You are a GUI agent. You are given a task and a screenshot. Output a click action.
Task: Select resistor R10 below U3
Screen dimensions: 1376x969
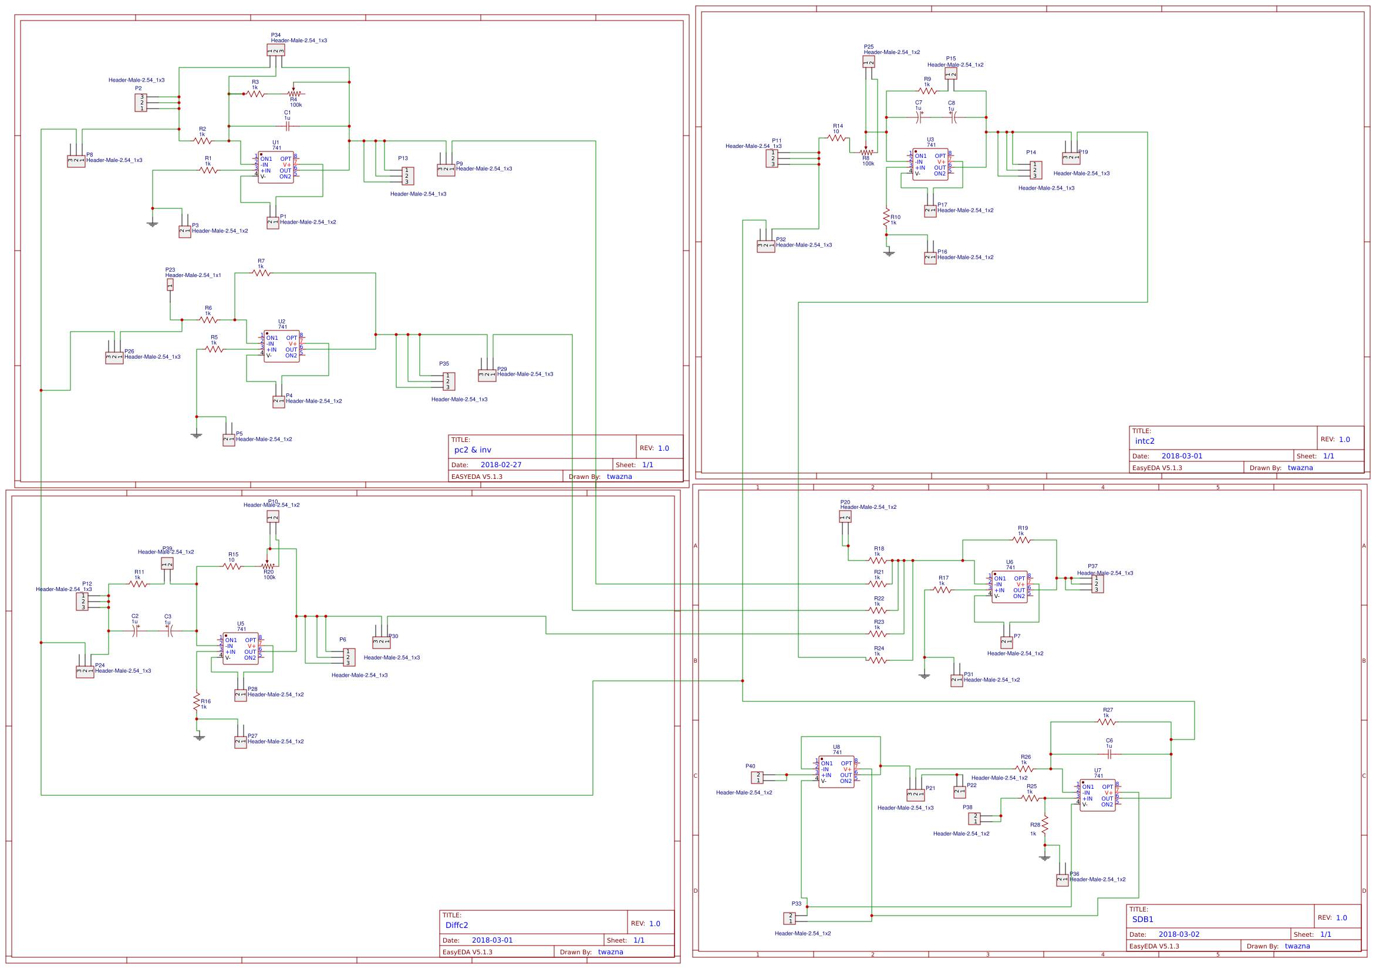tap(886, 218)
